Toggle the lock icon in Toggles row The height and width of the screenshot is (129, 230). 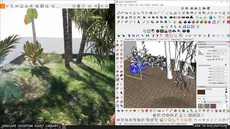[216, 59]
